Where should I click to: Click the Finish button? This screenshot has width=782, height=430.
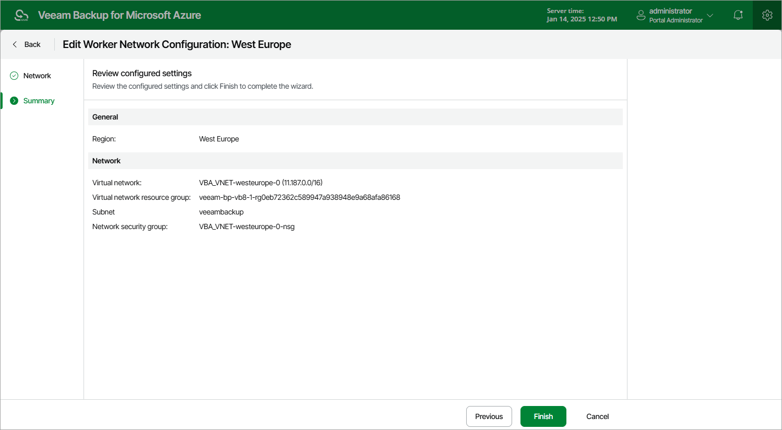point(543,416)
